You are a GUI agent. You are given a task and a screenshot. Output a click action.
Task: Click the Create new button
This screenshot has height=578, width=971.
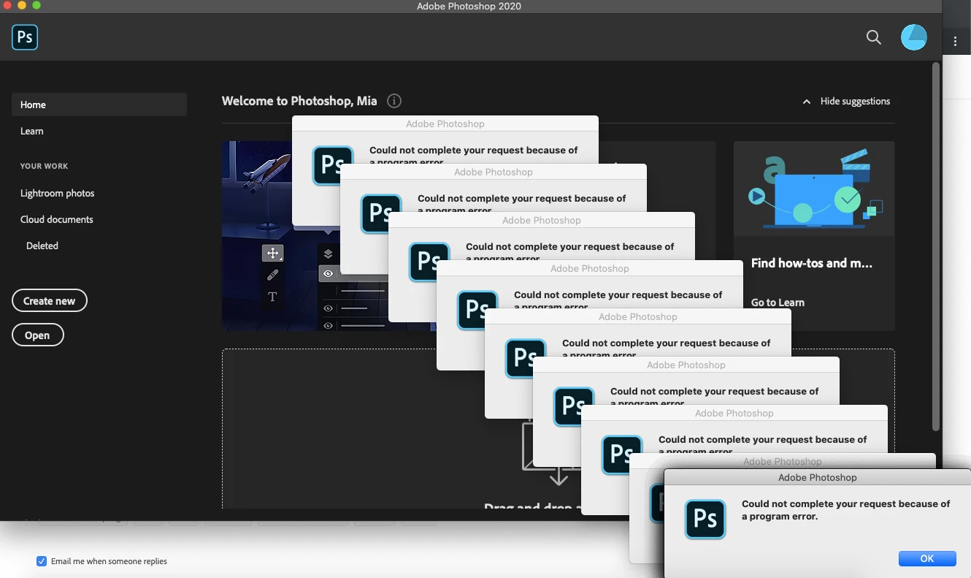pos(50,300)
